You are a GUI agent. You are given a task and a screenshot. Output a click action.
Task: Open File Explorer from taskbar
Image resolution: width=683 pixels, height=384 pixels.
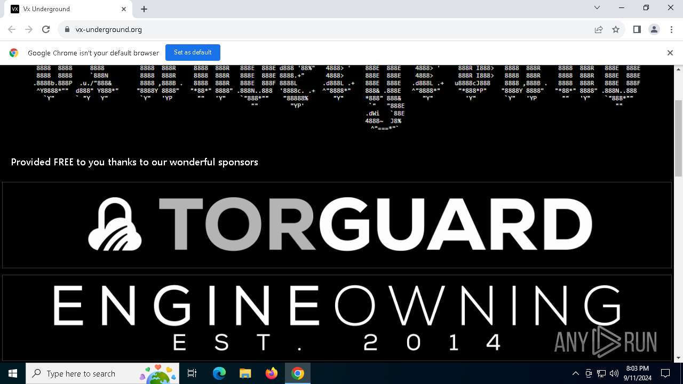245,373
